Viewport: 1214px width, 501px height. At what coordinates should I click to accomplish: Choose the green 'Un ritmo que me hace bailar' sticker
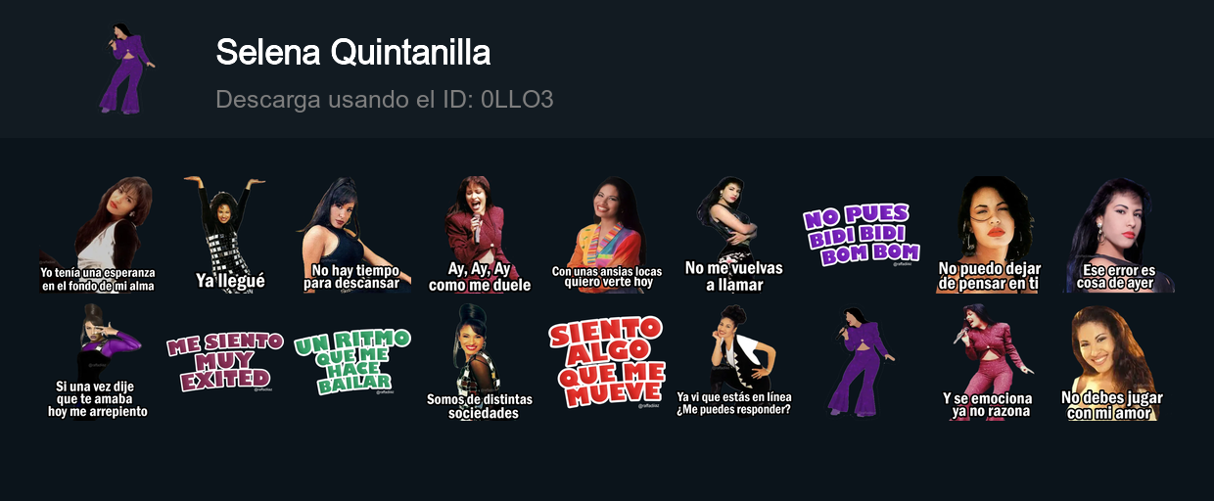tap(352, 362)
